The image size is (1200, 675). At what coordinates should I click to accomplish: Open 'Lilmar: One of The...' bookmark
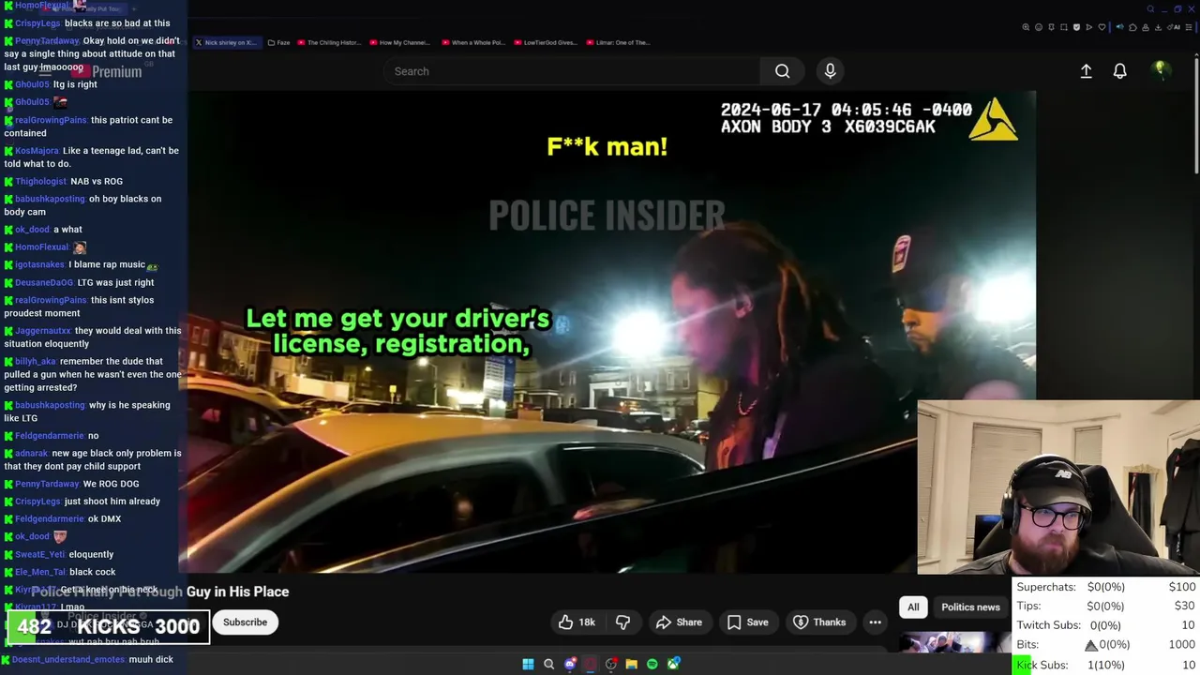pos(618,42)
